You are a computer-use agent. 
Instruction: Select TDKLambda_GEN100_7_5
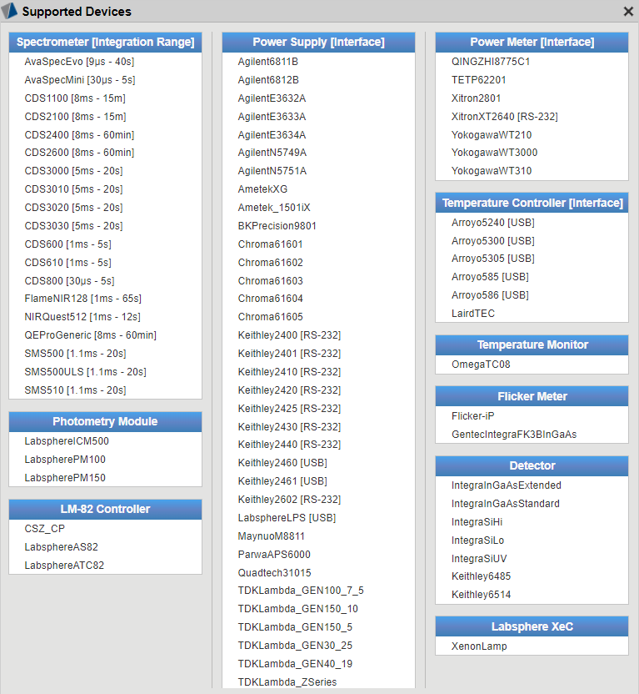tap(301, 591)
